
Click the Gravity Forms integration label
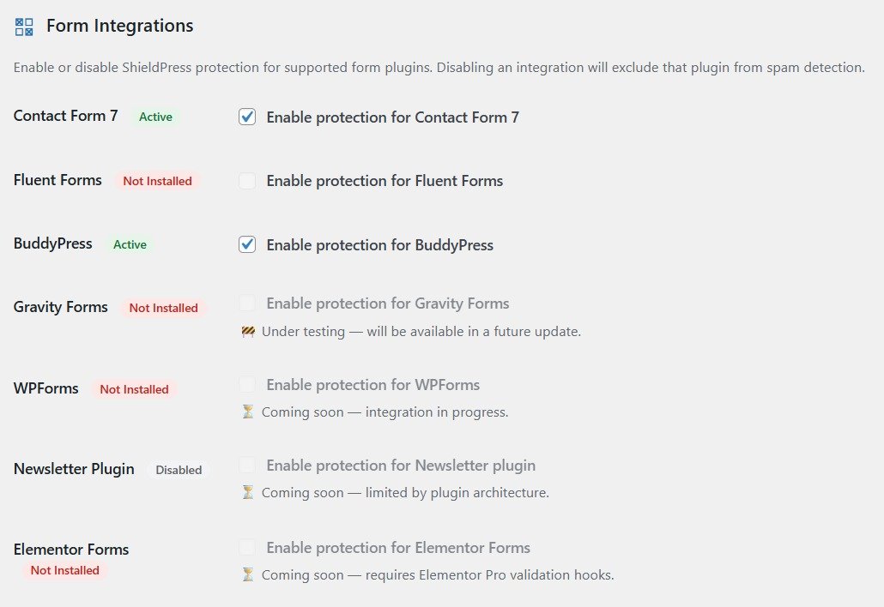(60, 306)
